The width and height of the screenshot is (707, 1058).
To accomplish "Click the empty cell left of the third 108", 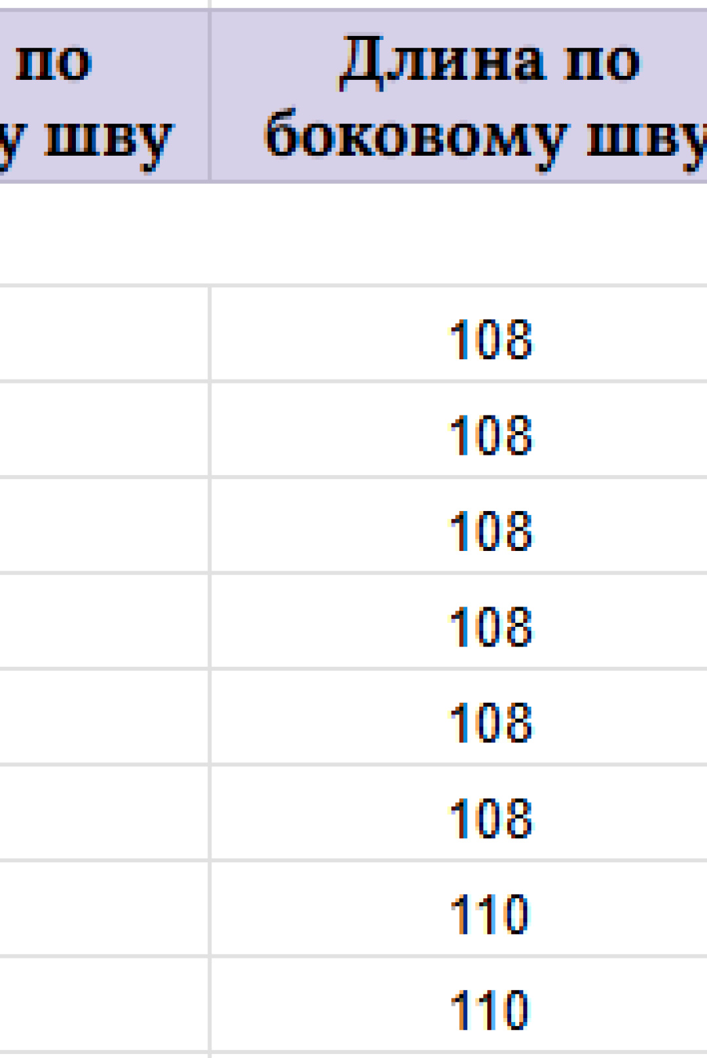I will 103,525.
